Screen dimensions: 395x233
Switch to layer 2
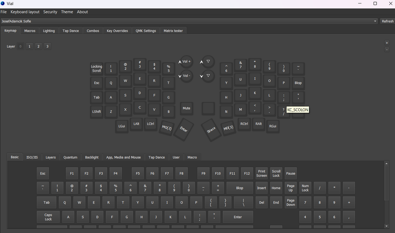click(39, 46)
